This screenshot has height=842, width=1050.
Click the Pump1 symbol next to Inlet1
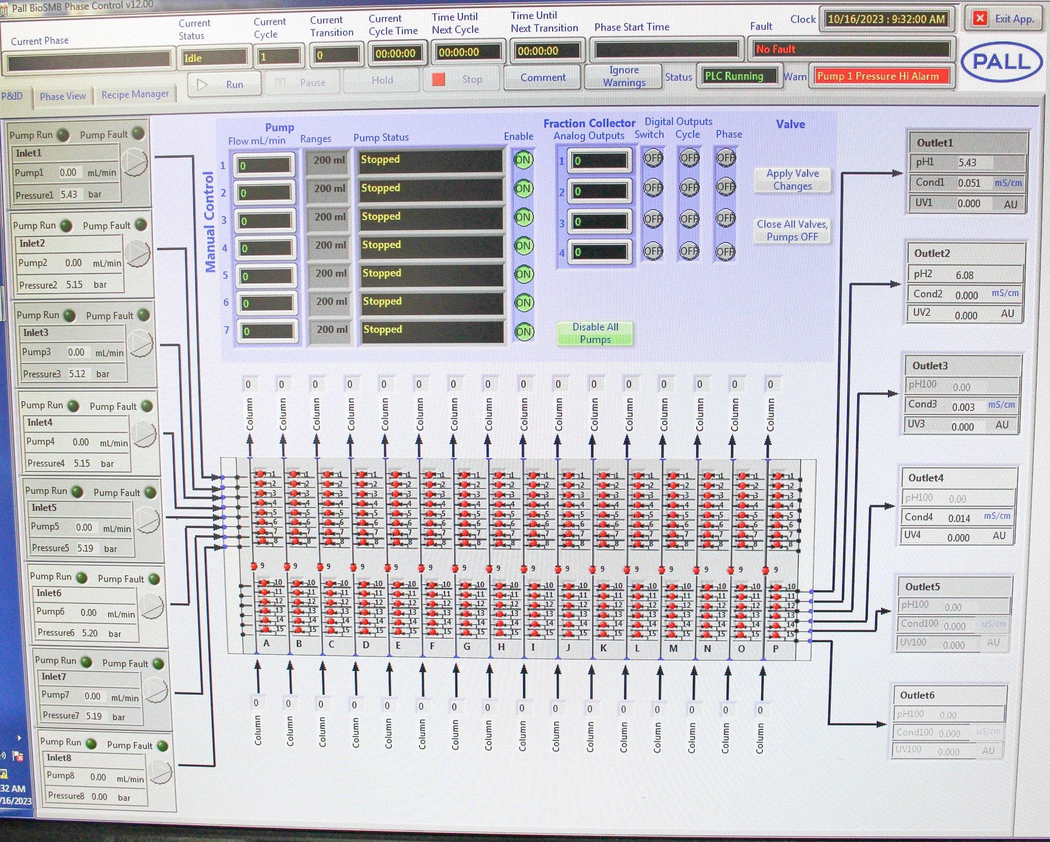click(x=136, y=162)
